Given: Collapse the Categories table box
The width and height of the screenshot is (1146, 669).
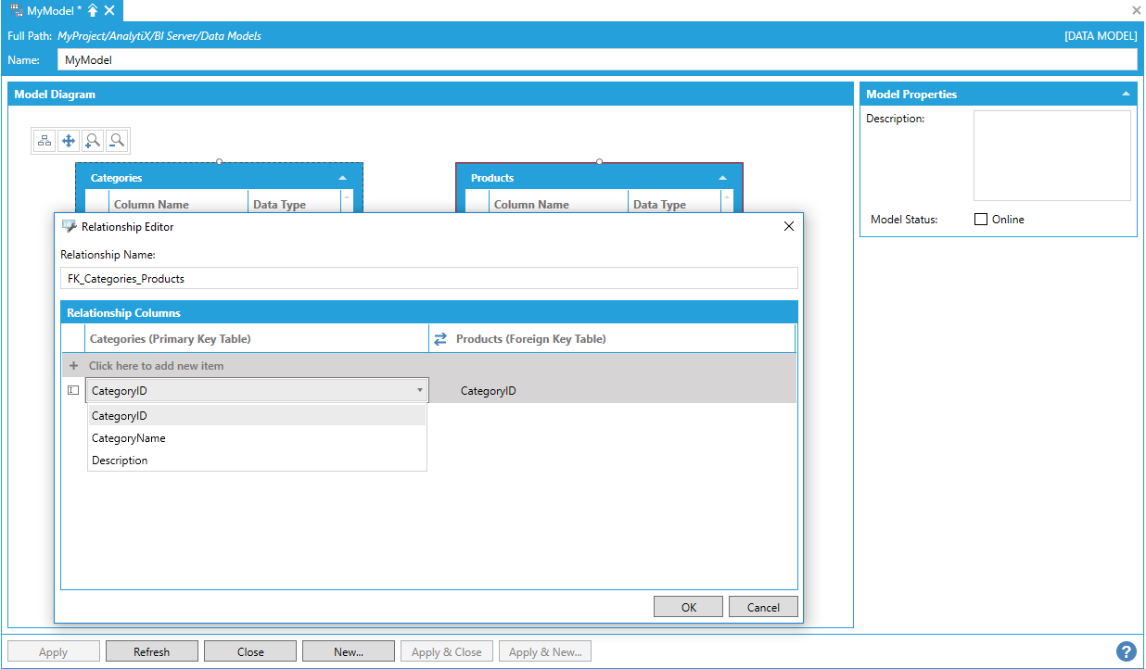Looking at the screenshot, I should [343, 178].
